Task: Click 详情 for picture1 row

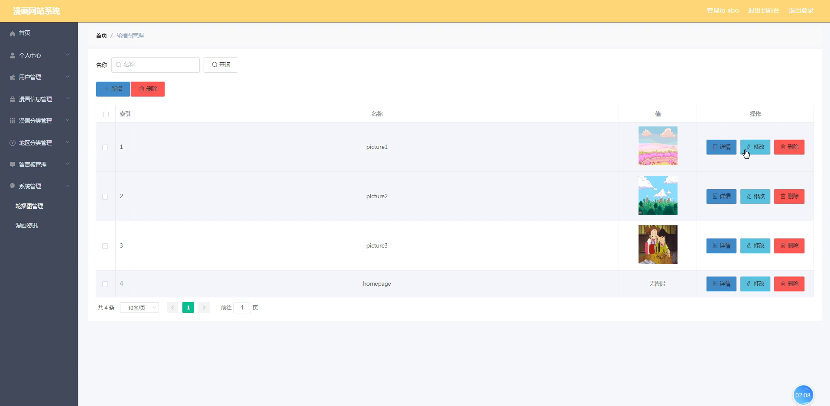Action: tap(721, 147)
